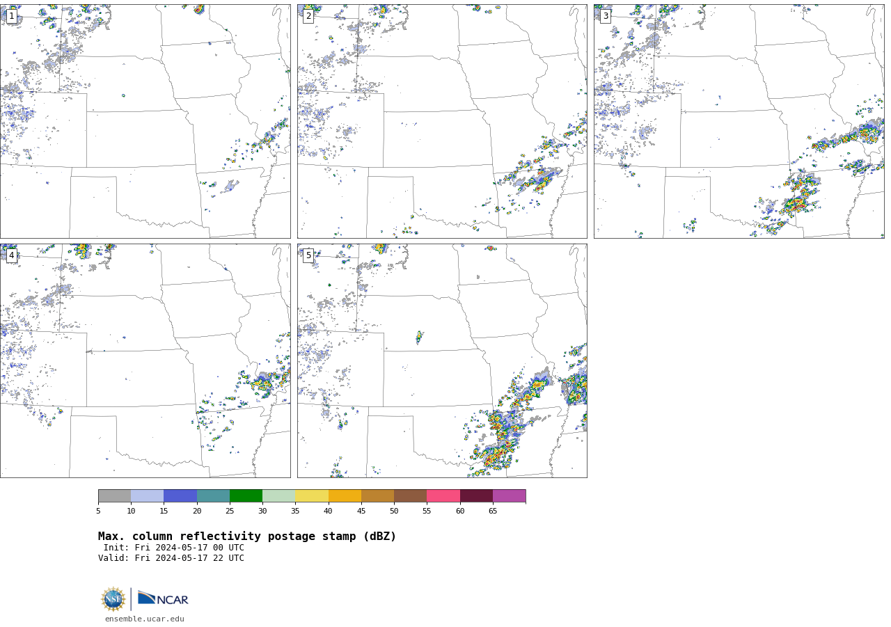Click the maroon 60-65 dBZ swatch

[x=476, y=496]
